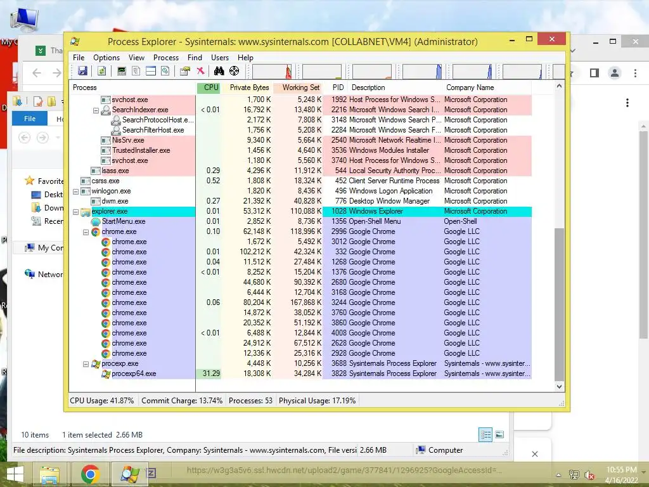Click the CPU Usage status bar entry
The image size is (649, 487).
[102, 401]
